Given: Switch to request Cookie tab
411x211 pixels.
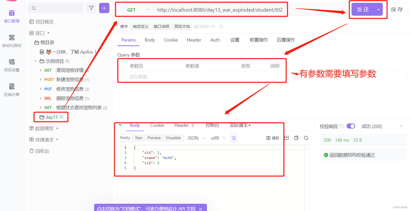Looking at the screenshot, I should point(171,40).
